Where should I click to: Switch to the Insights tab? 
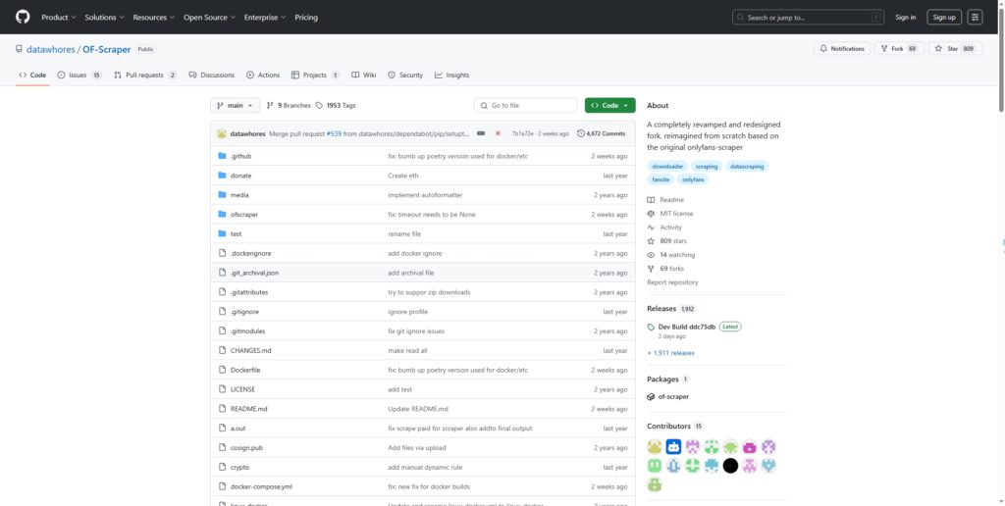click(x=451, y=75)
